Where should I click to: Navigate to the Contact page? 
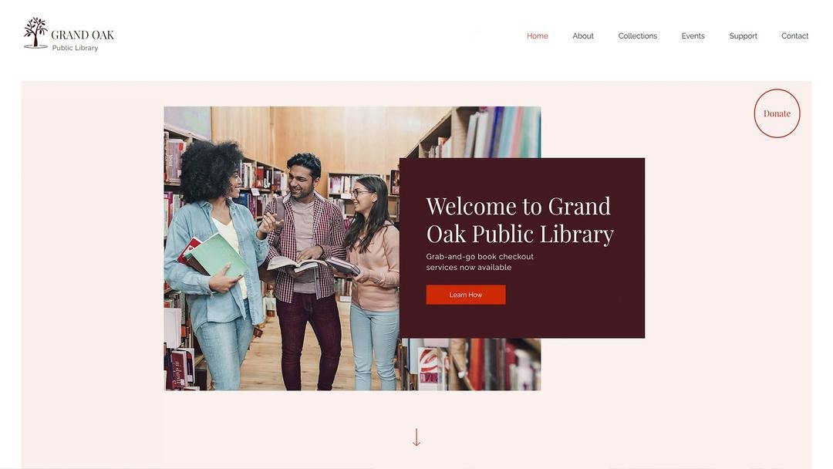click(794, 36)
